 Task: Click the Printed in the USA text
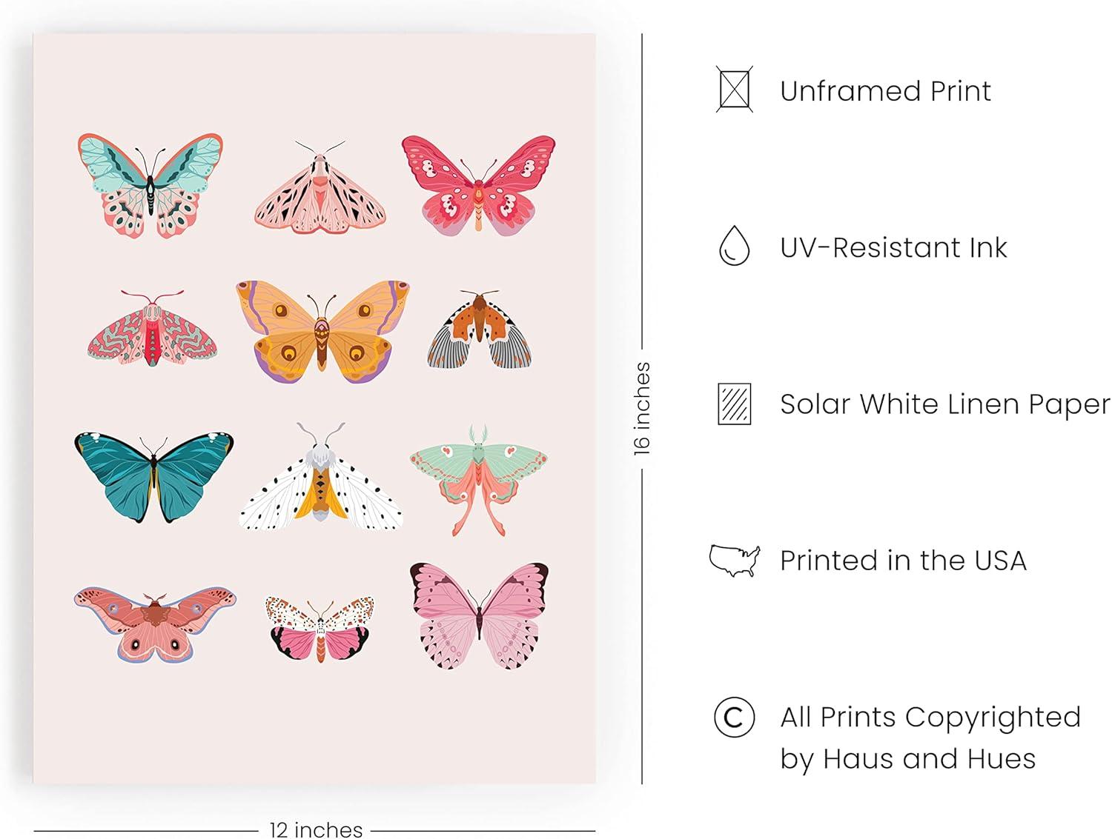pos(903,561)
